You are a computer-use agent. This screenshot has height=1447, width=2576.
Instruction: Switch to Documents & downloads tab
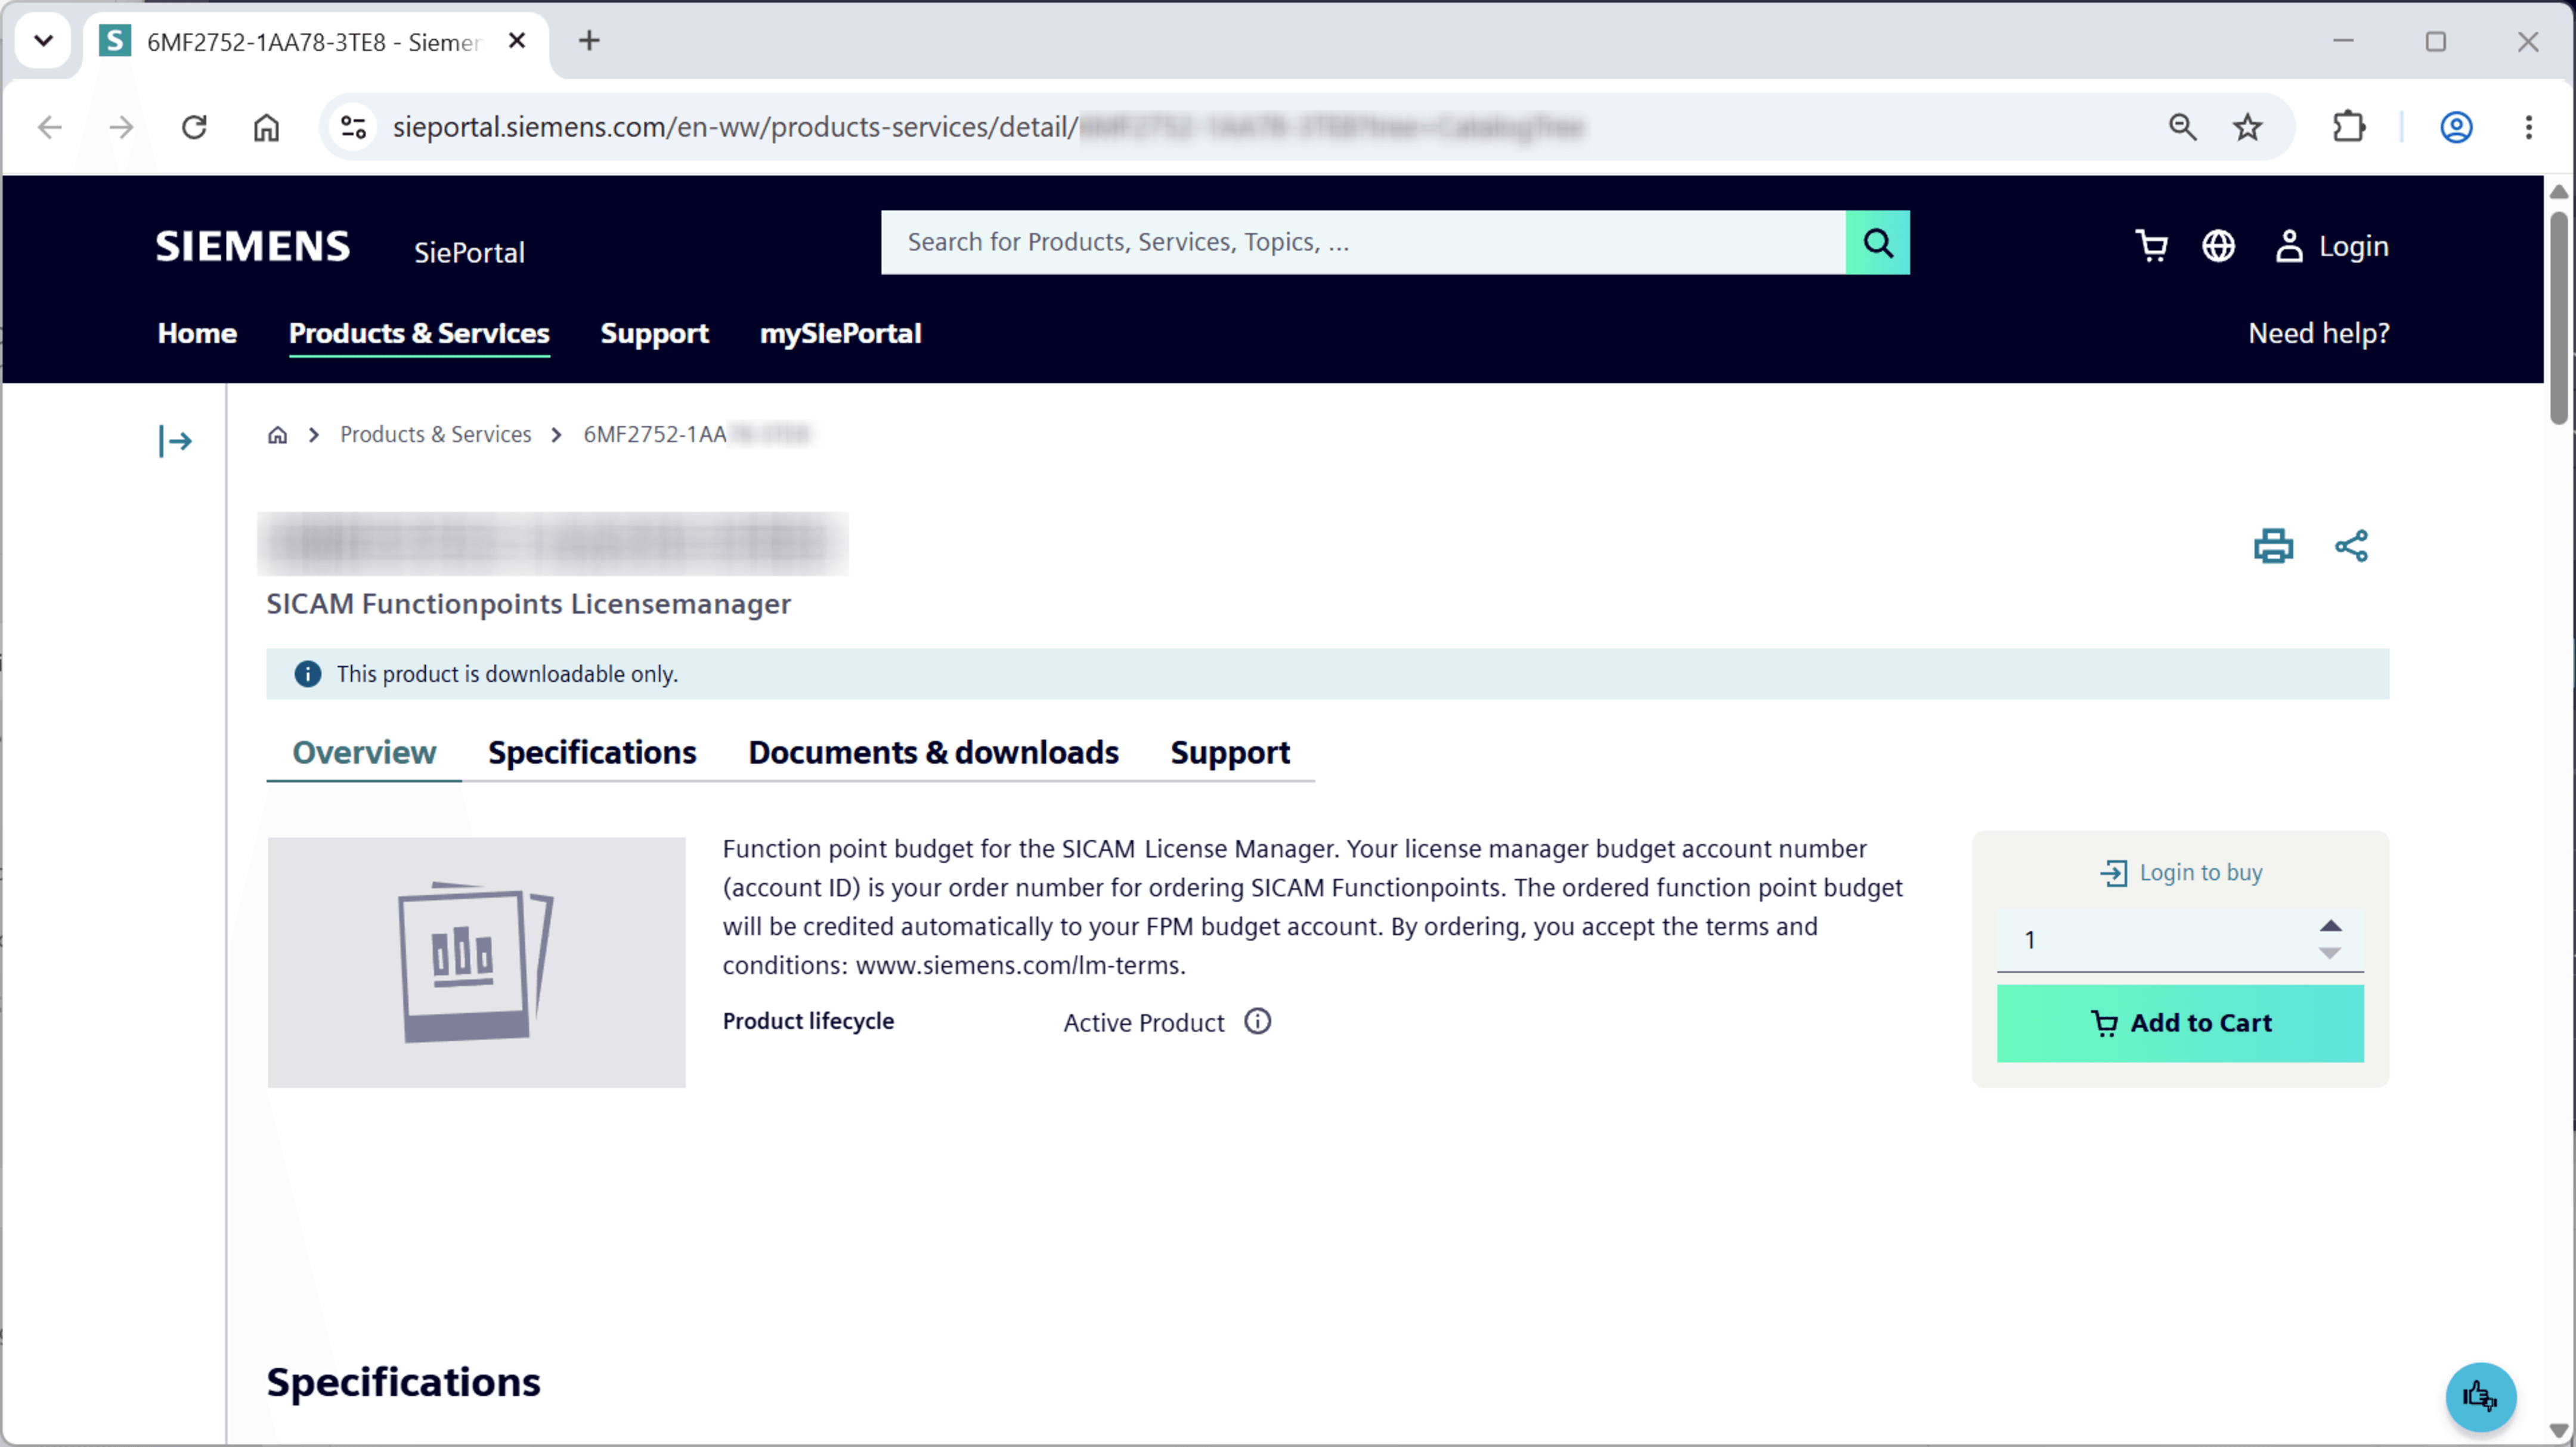tap(933, 752)
